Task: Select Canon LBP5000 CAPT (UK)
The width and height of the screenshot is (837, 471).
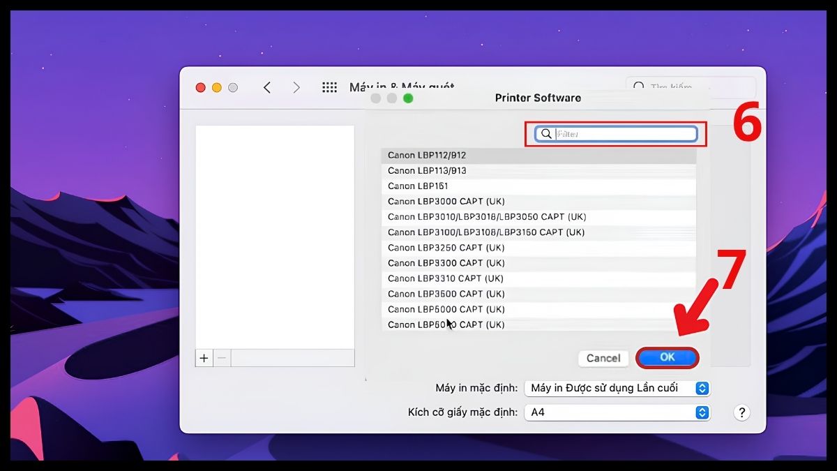Action: 538,309
